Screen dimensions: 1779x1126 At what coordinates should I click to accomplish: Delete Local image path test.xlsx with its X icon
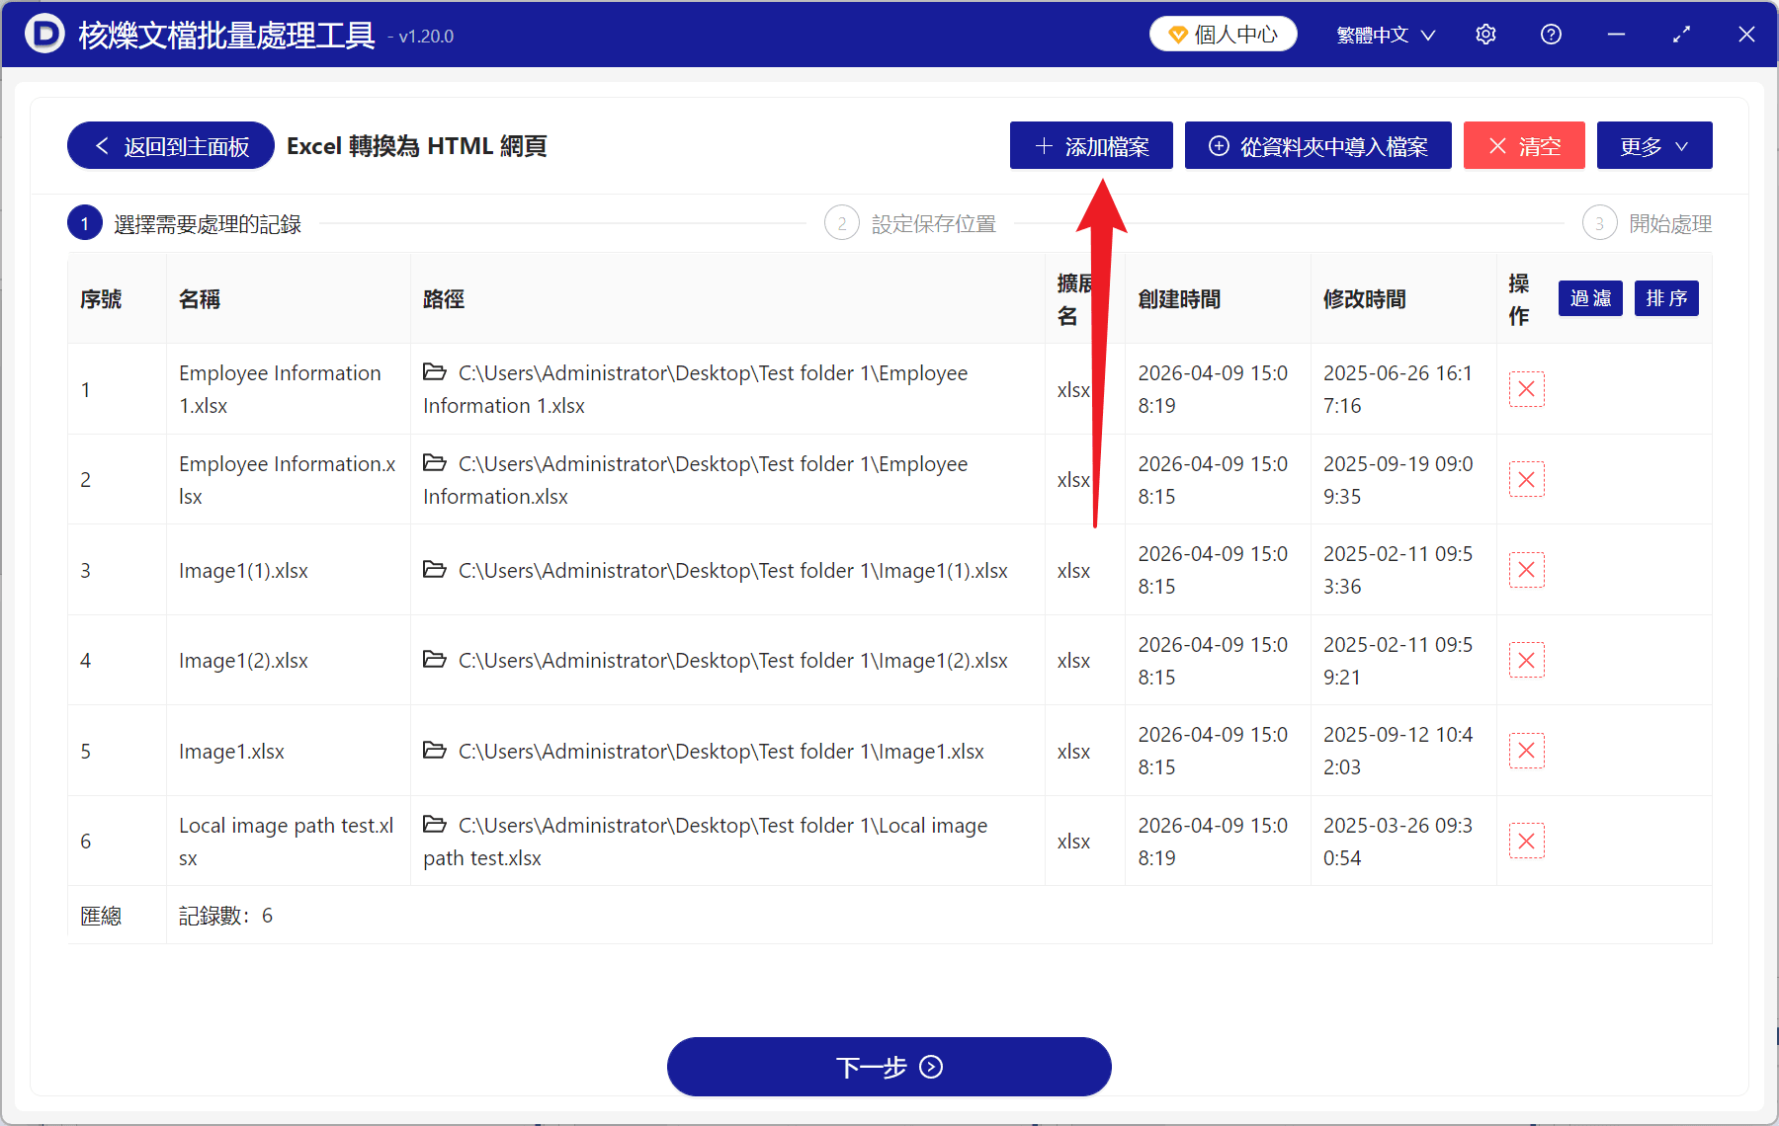[1527, 841]
